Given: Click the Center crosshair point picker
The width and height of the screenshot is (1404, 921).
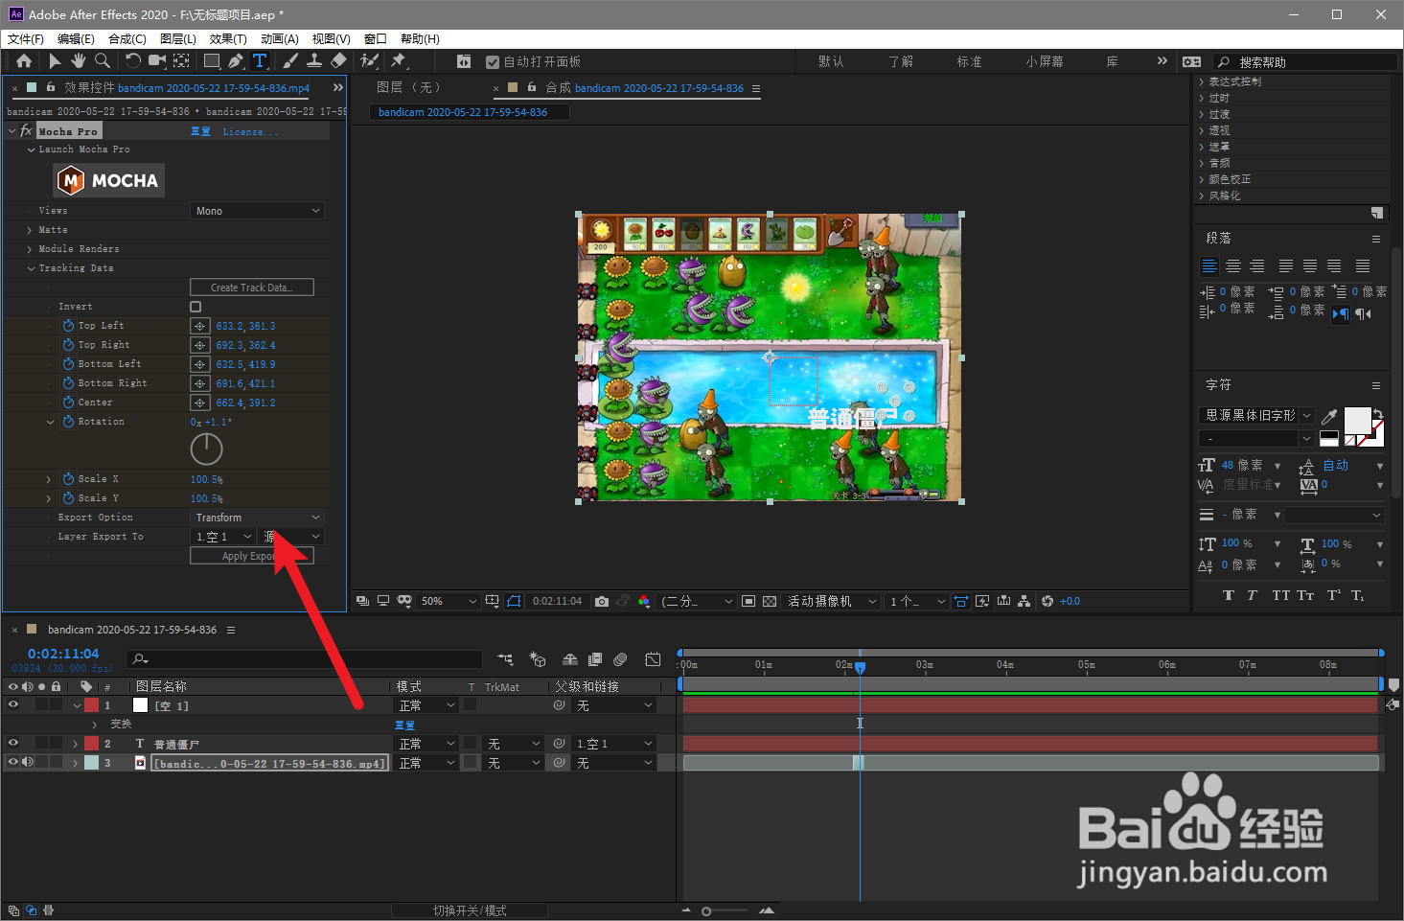Looking at the screenshot, I should (x=199, y=403).
